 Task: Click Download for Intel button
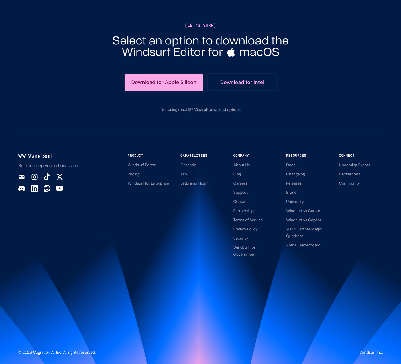pos(242,82)
